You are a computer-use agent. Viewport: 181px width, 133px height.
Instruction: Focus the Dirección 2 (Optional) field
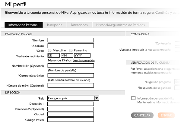click(x=71, y=109)
